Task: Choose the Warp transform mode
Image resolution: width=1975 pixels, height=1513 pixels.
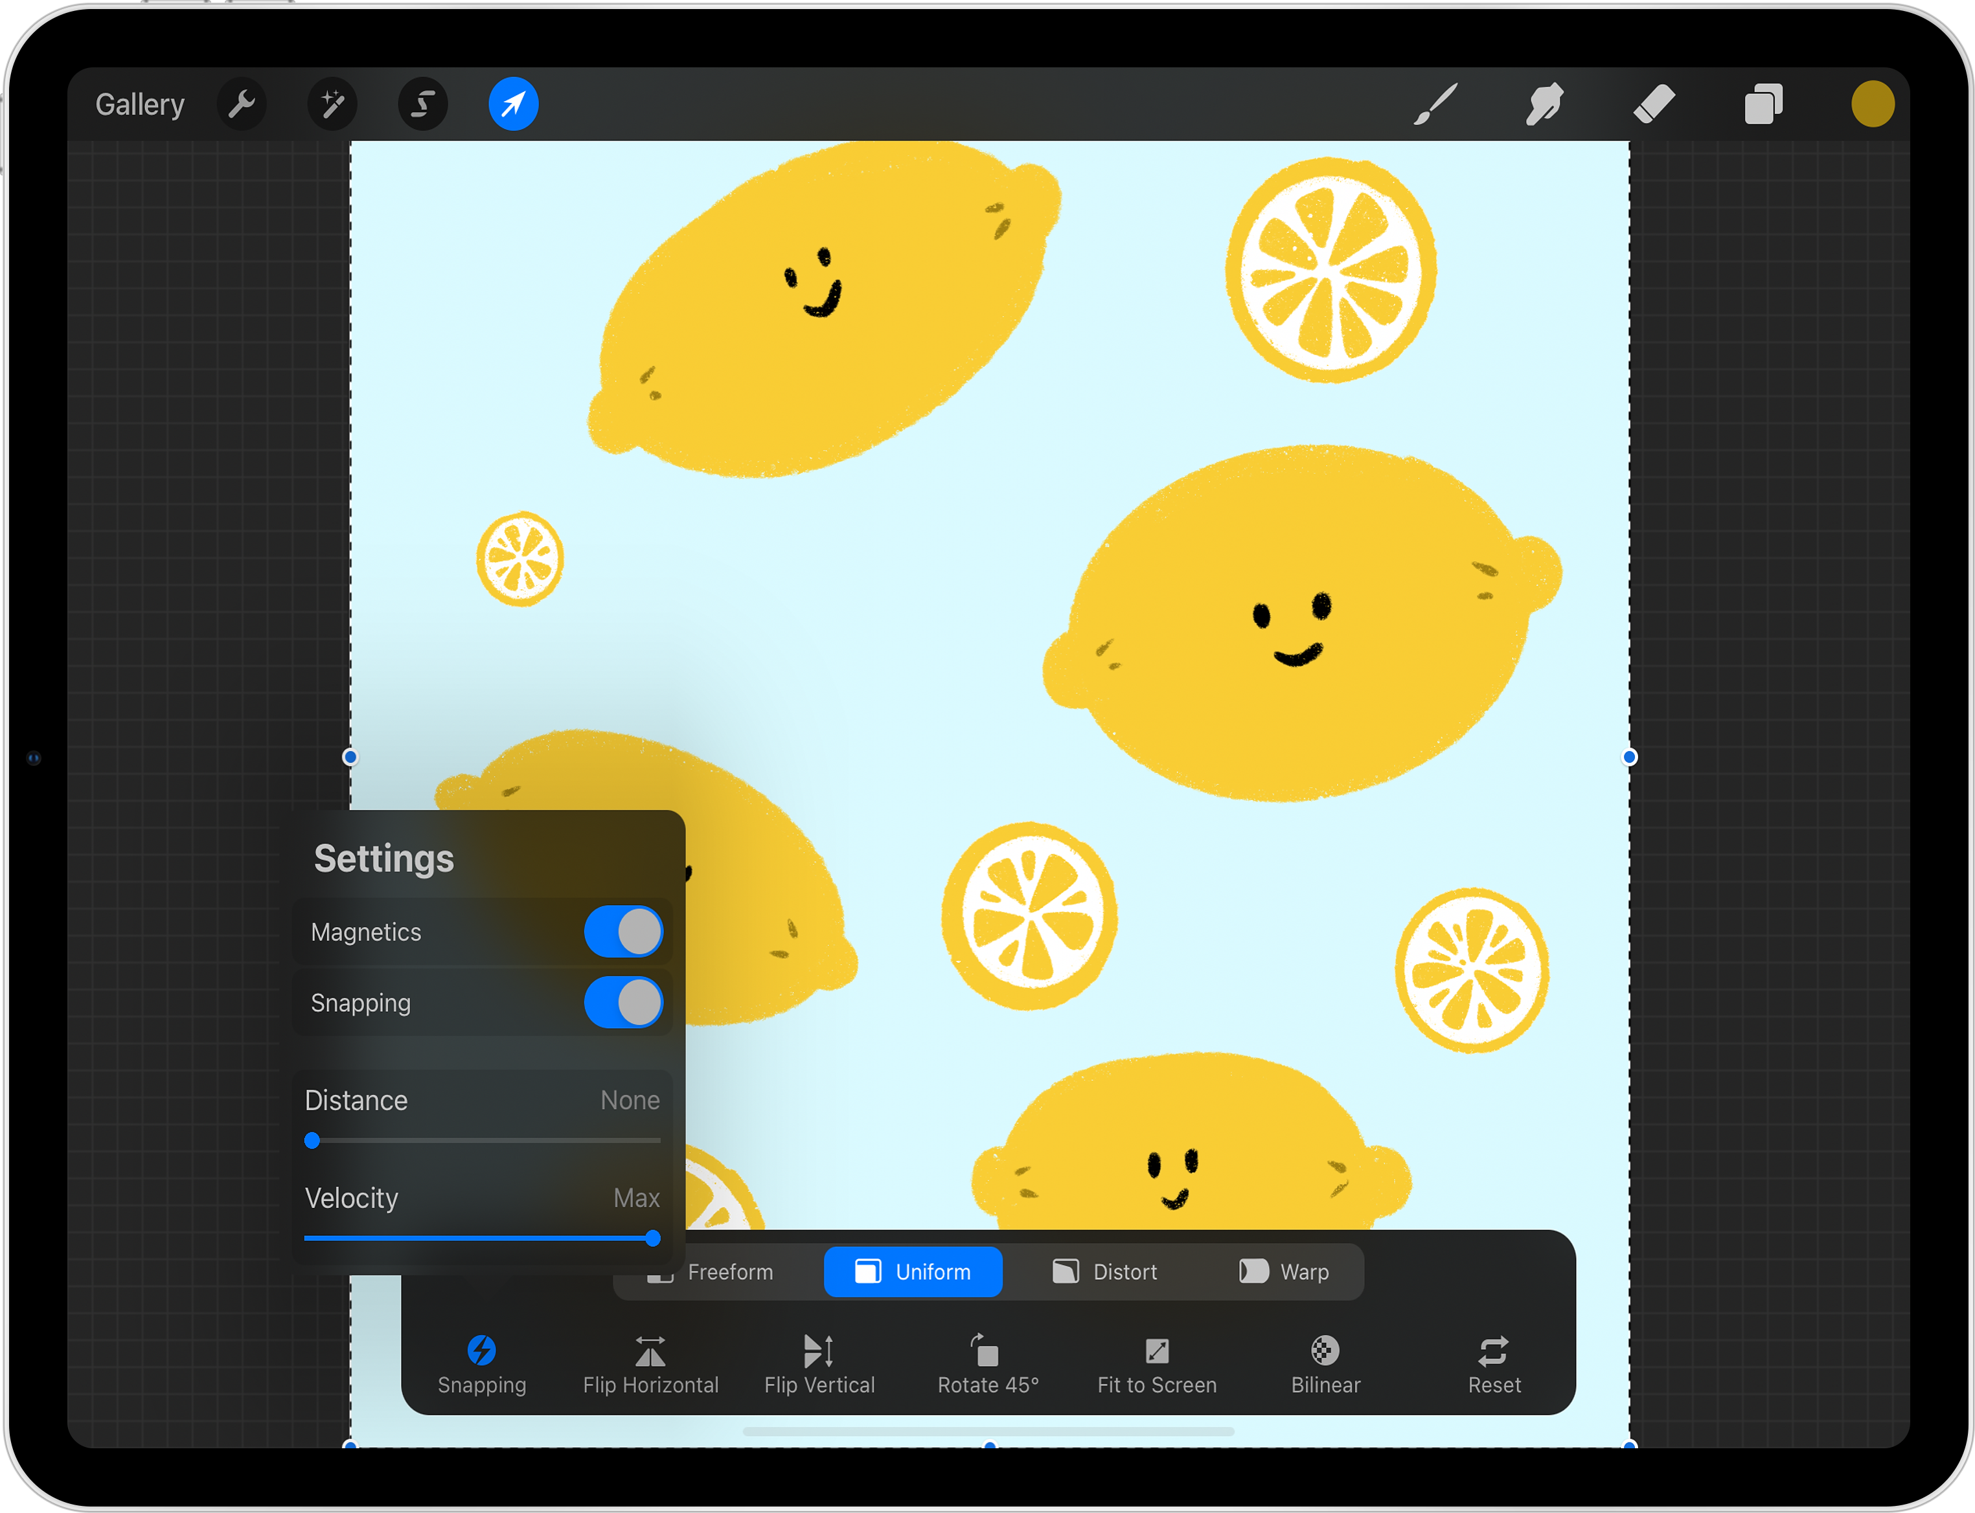Action: [x=1284, y=1272]
